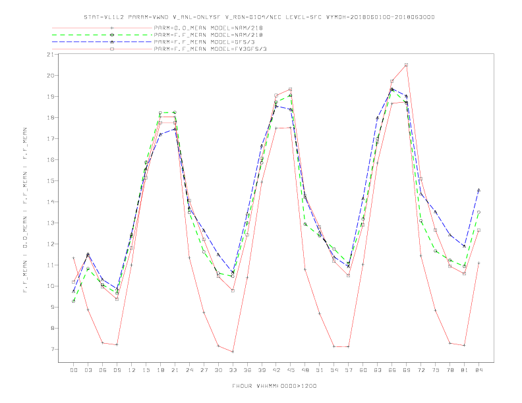This screenshot has width=522, height=403.
Task: Click the y-axis tick label 16
Action: coord(50,159)
